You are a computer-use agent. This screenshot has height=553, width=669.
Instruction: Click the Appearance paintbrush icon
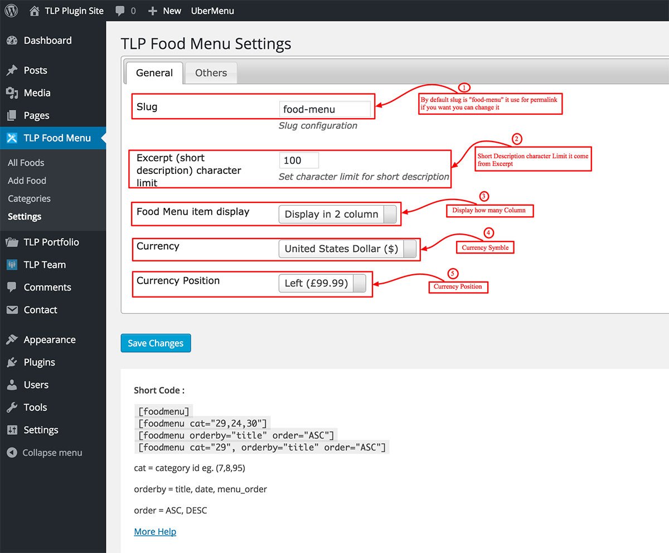12,340
